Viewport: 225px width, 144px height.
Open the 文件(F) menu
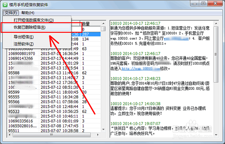(11, 13)
